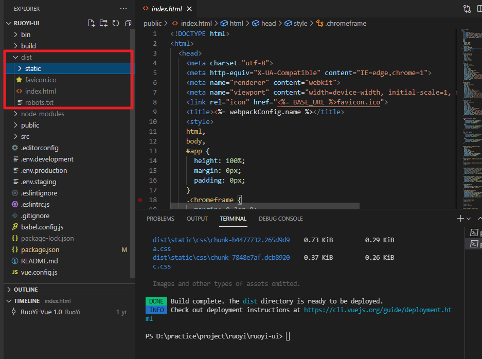The image size is (482, 359).
Task: Refresh the Explorer file tree
Action: click(x=116, y=23)
